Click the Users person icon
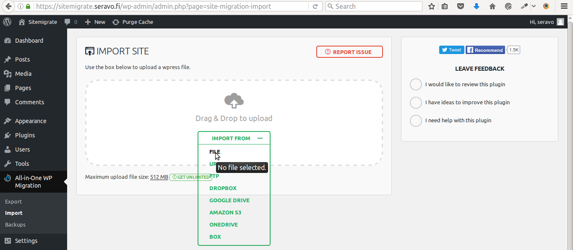Viewport: 573px width, 250px height. point(8,149)
